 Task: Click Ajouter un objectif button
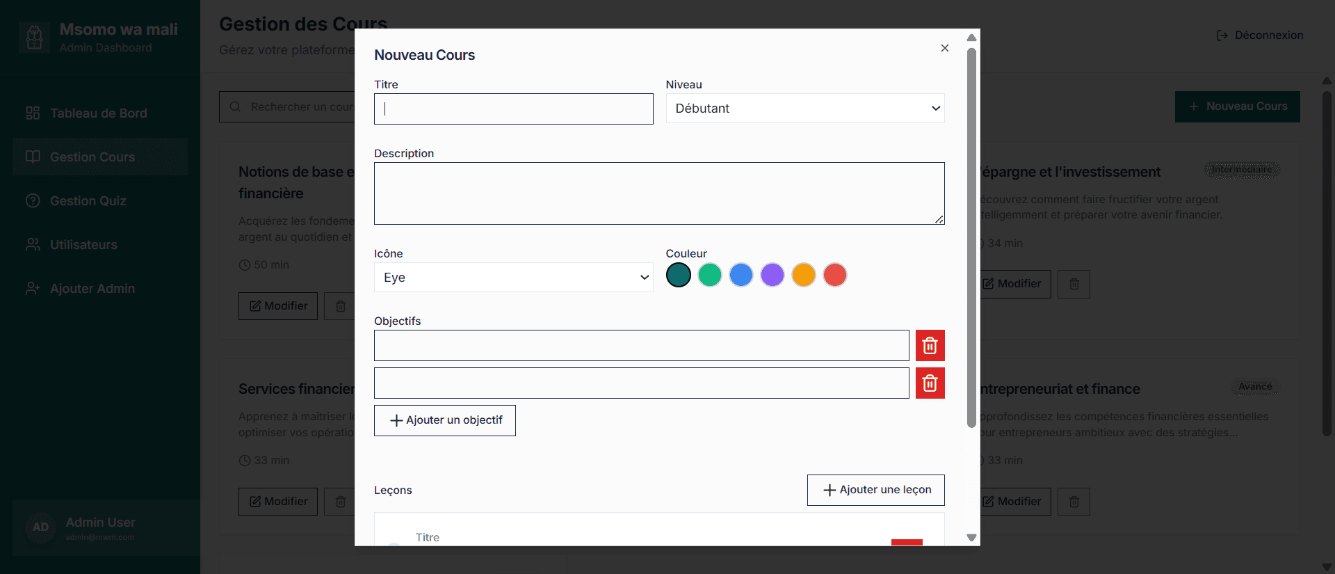pyautogui.click(x=445, y=421)
